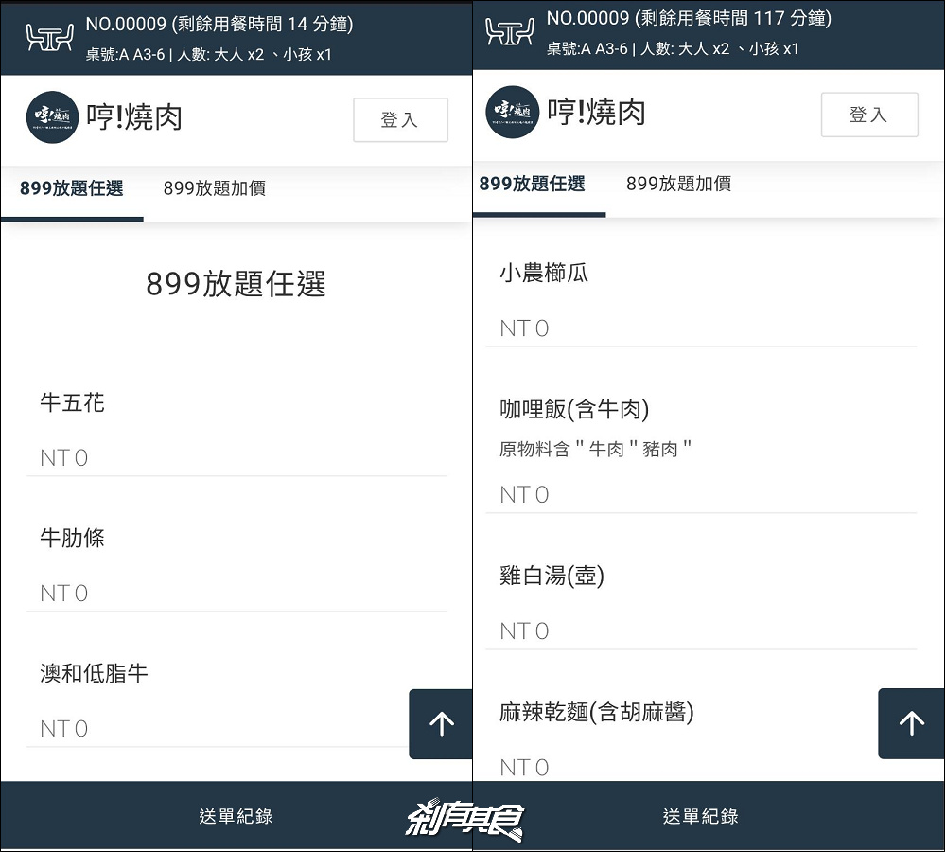This screenshot has height=852, width=946.
Task: Tap the table icon beside the 117 分鐘 timer
Action: coord(509,32)
